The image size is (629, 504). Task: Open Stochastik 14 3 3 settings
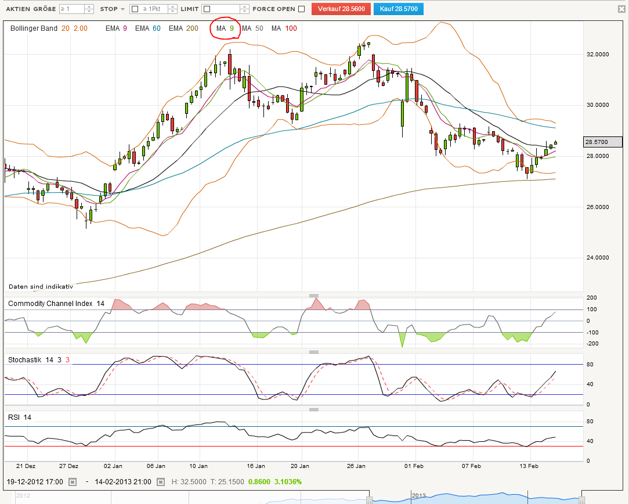point(38,359)
